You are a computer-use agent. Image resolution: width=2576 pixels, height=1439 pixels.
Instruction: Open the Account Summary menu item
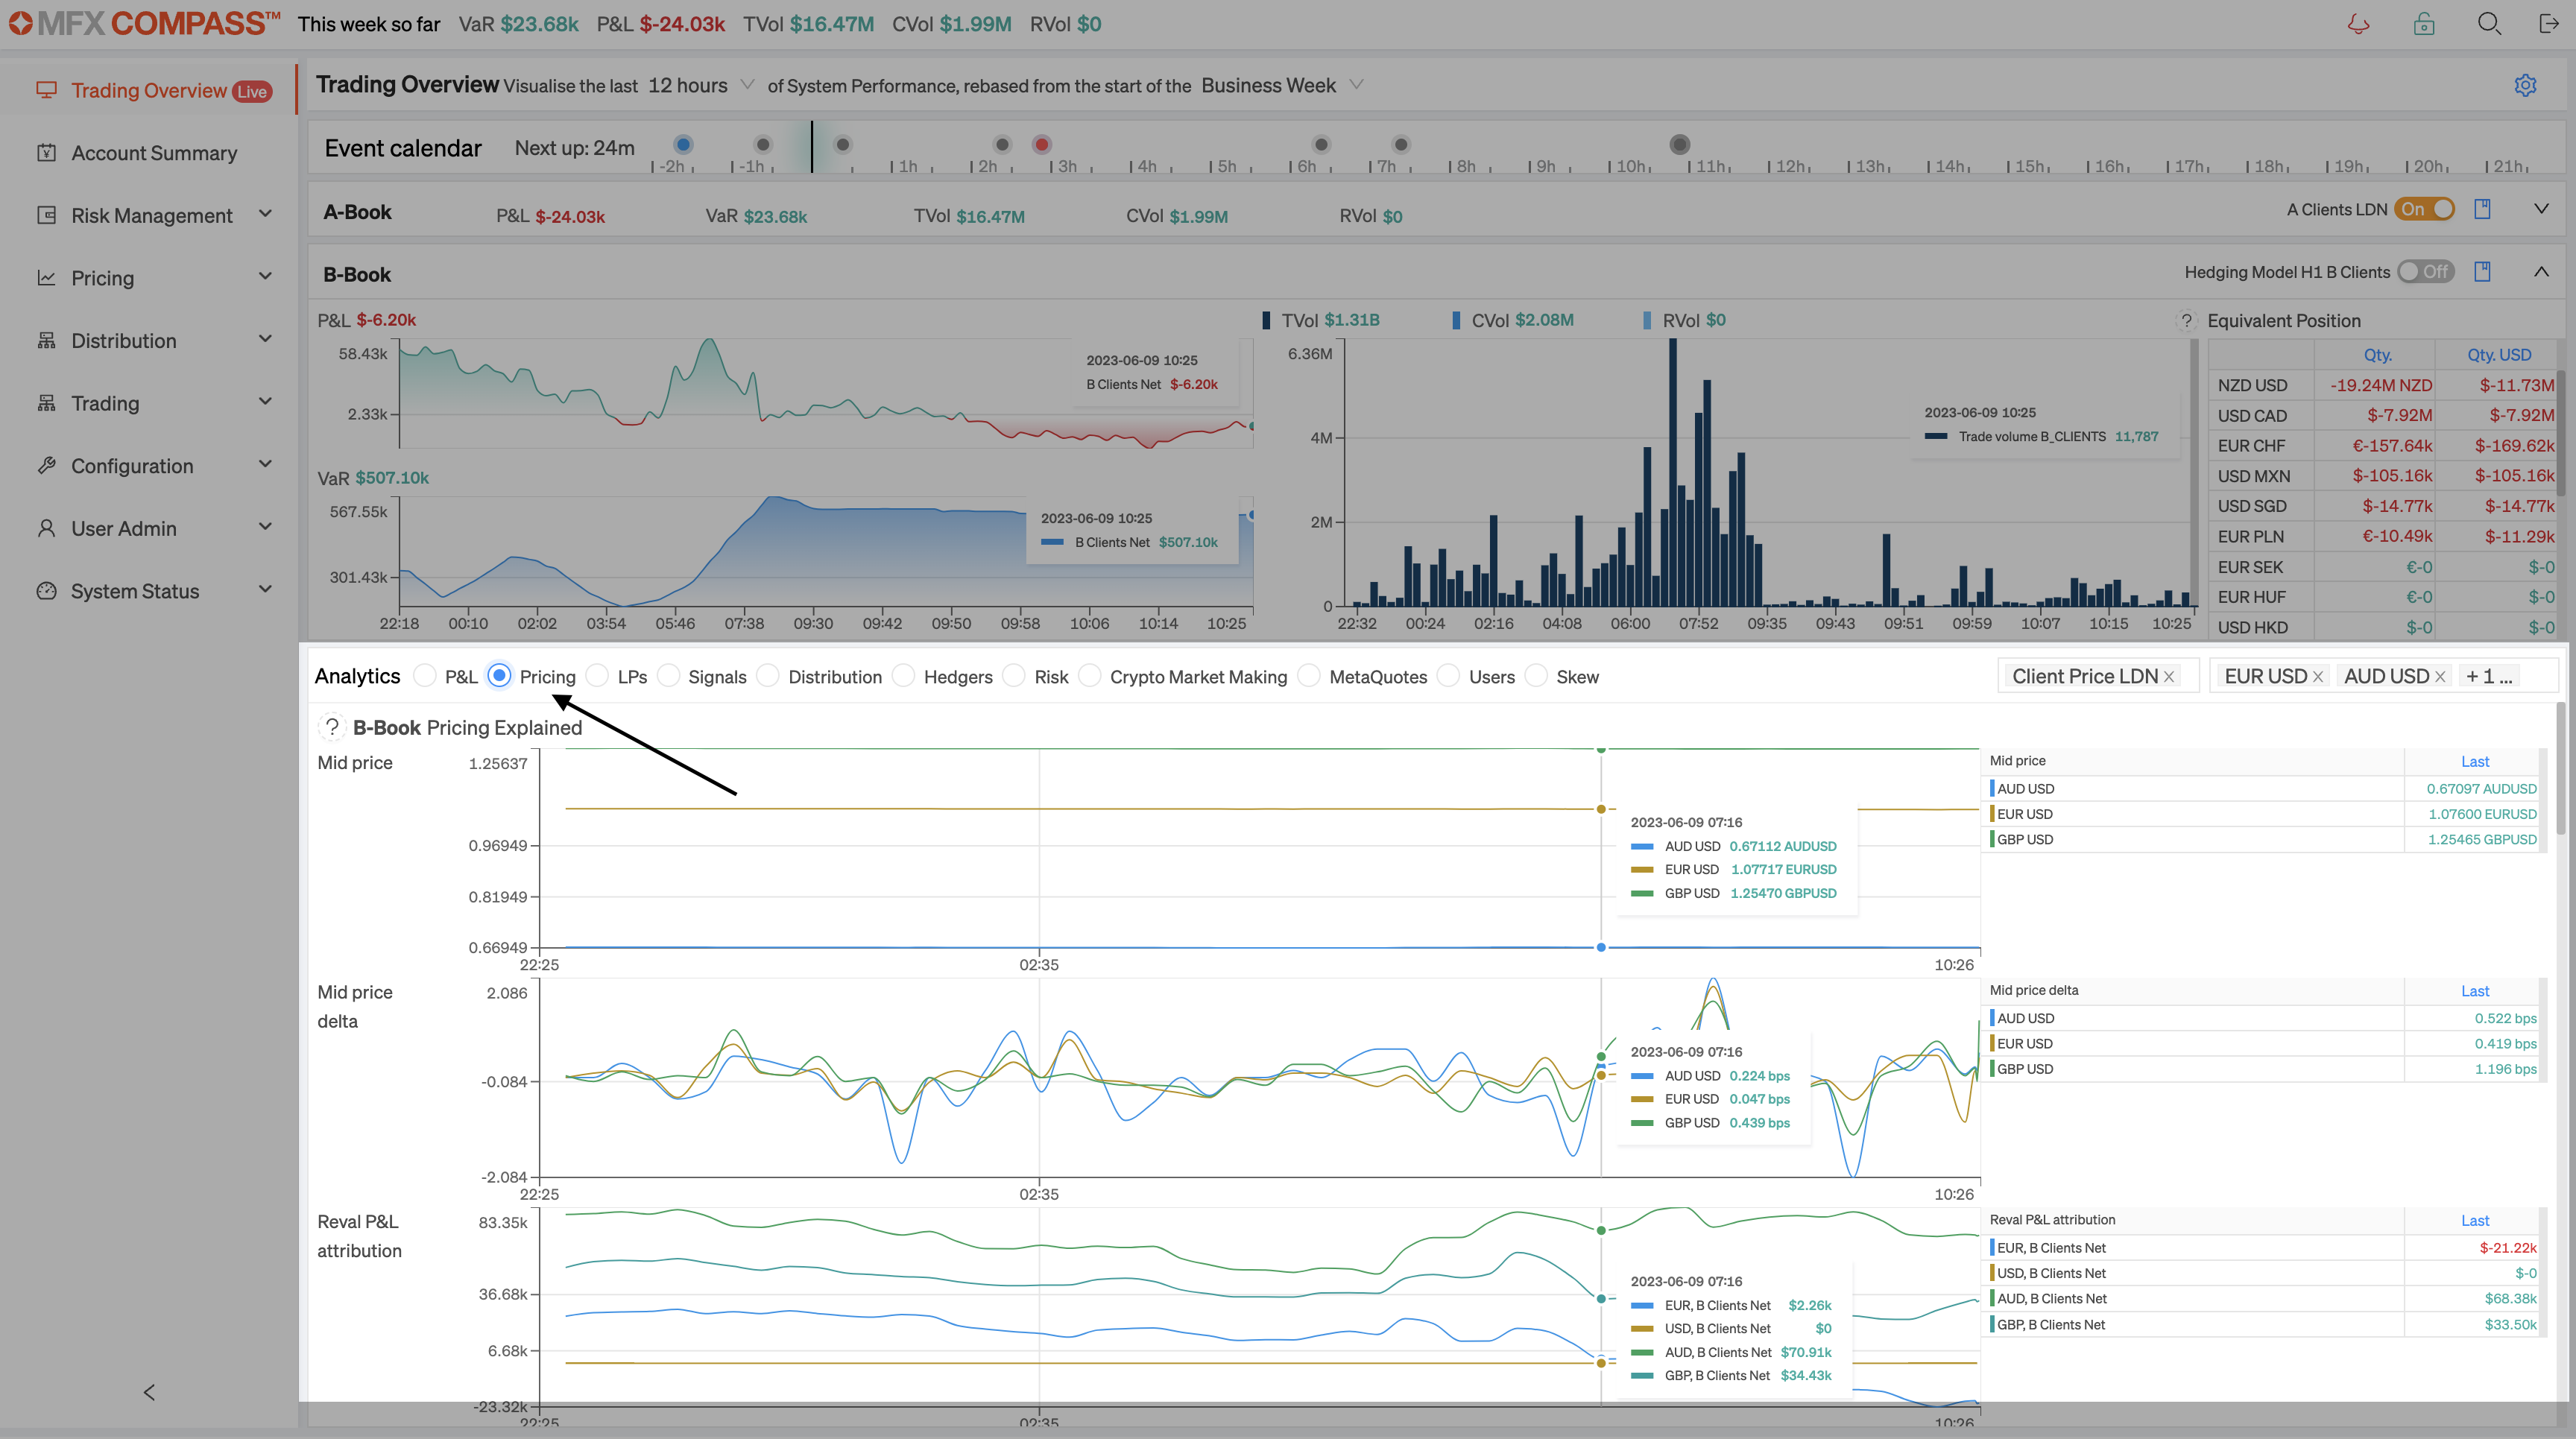pyautogui.click(x=149, y=153)
